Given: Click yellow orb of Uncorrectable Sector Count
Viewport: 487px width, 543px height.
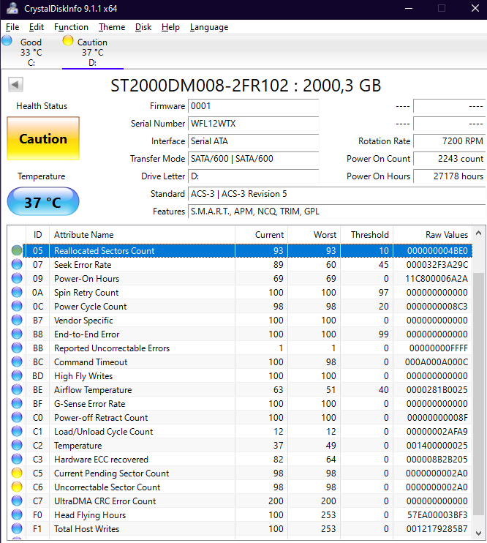Looking at the screenshot, I should point(17,487).
